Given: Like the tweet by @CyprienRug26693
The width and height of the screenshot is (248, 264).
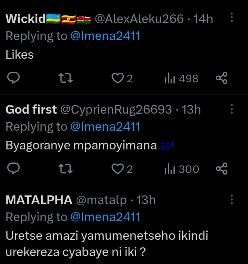Looking at the screenshot, I should [x=117, y=169].
